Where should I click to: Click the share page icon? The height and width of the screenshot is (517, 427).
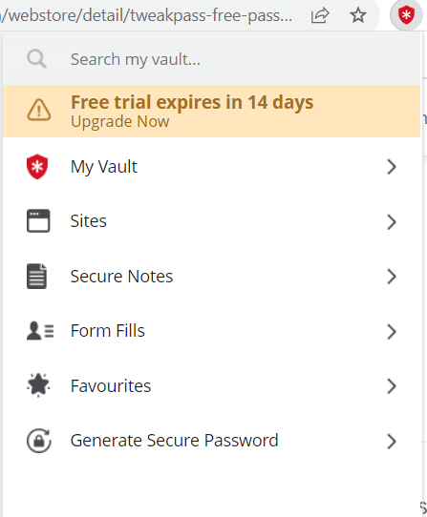320,15
